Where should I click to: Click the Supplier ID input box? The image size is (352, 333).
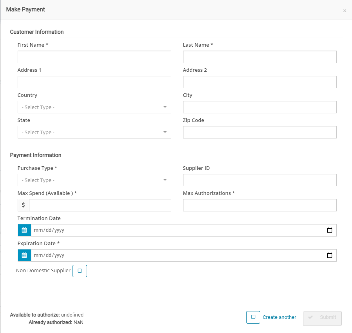click(260, 180)
